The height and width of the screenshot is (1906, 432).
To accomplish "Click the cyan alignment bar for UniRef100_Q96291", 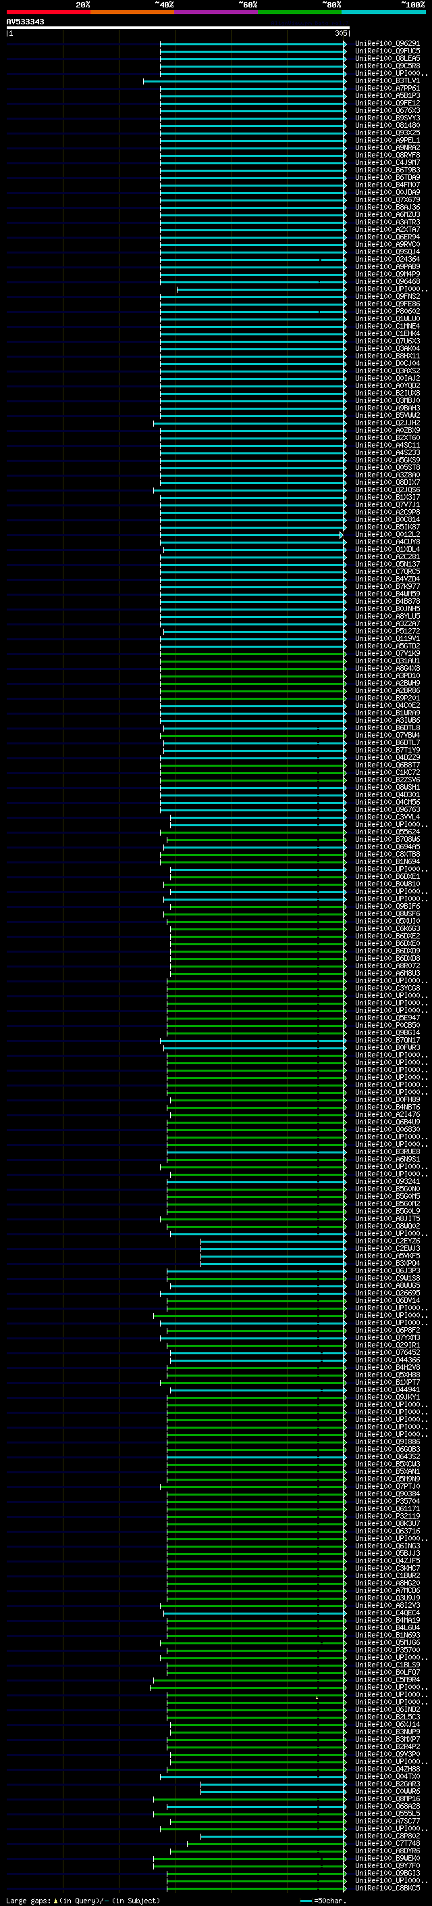I will click(x=252, y=44).
